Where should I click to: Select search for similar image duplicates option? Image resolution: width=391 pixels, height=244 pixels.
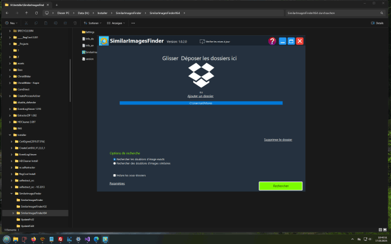coord(115,163)
